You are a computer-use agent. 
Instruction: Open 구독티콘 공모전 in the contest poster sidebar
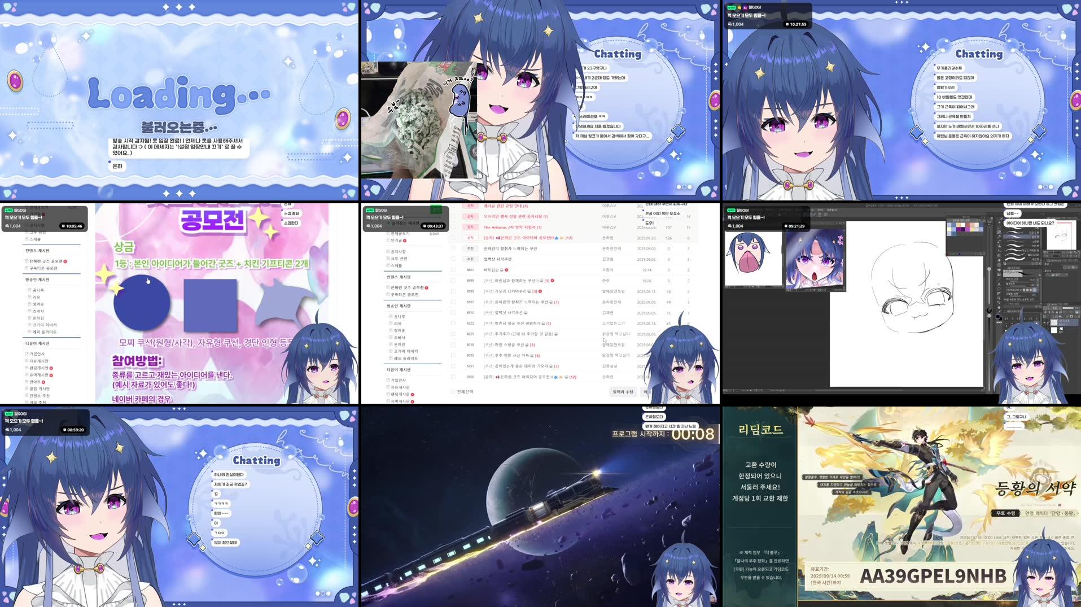pos(43,268)
